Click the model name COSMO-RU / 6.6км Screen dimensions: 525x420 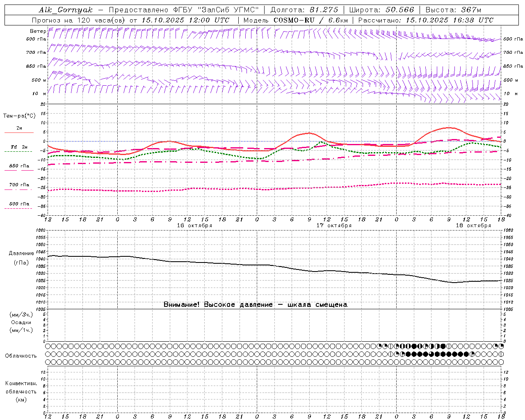pos(310,20)
